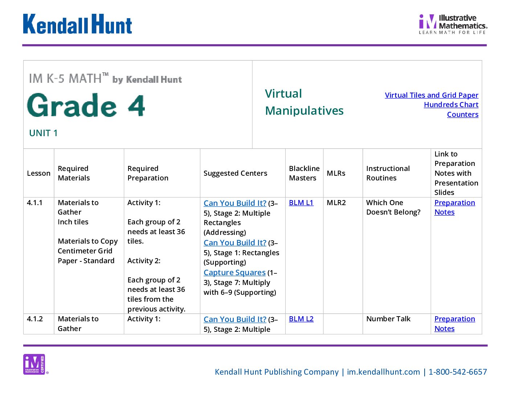Click IM K-5 MATH by Kendall Hunt title
Image resolution: width=511 pixels, height=395 pixels.
tap(105, 78)
